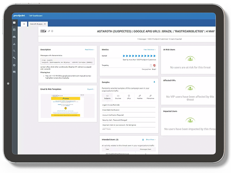The height and width of the screenshot is (173, 231).
Task: Click the User column header
Action: [x=107, y=149]
